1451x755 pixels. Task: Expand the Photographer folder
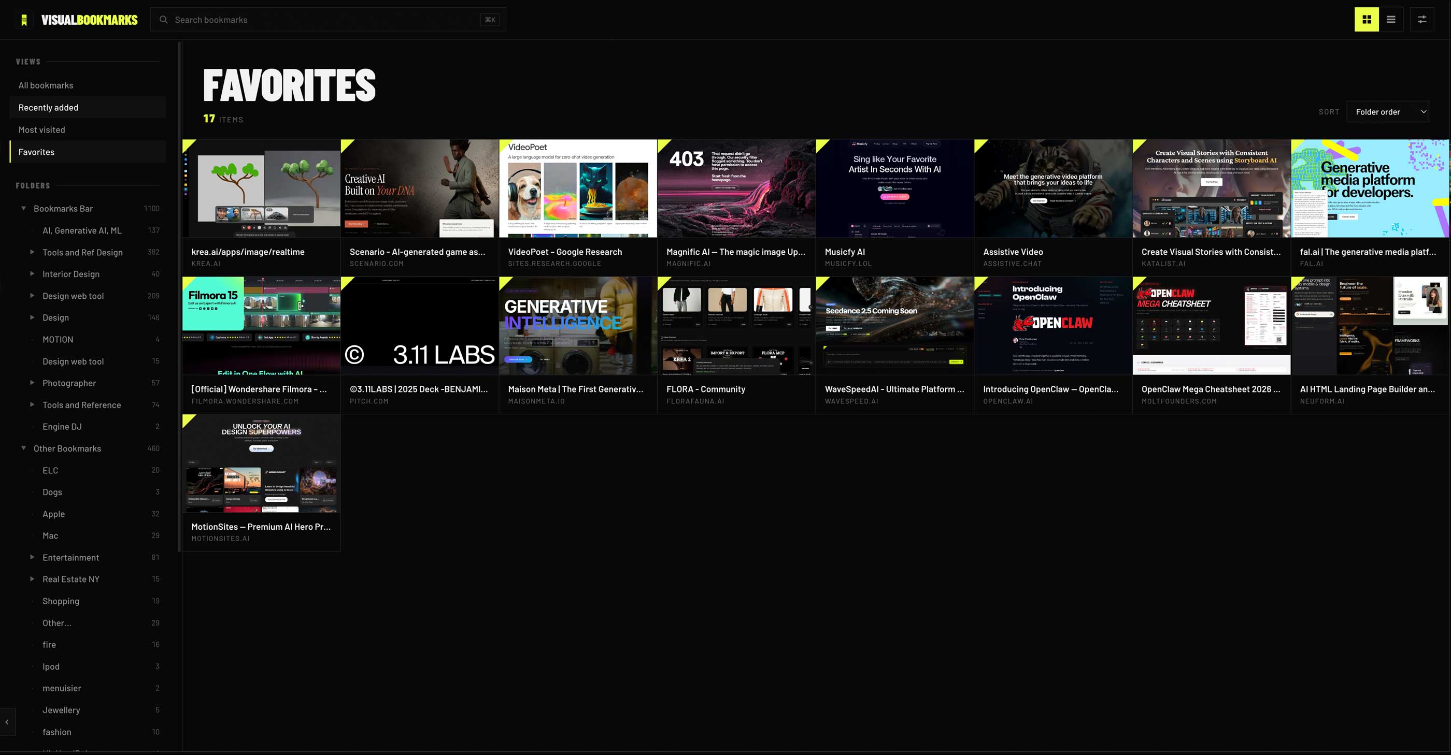tap(32, 383)
